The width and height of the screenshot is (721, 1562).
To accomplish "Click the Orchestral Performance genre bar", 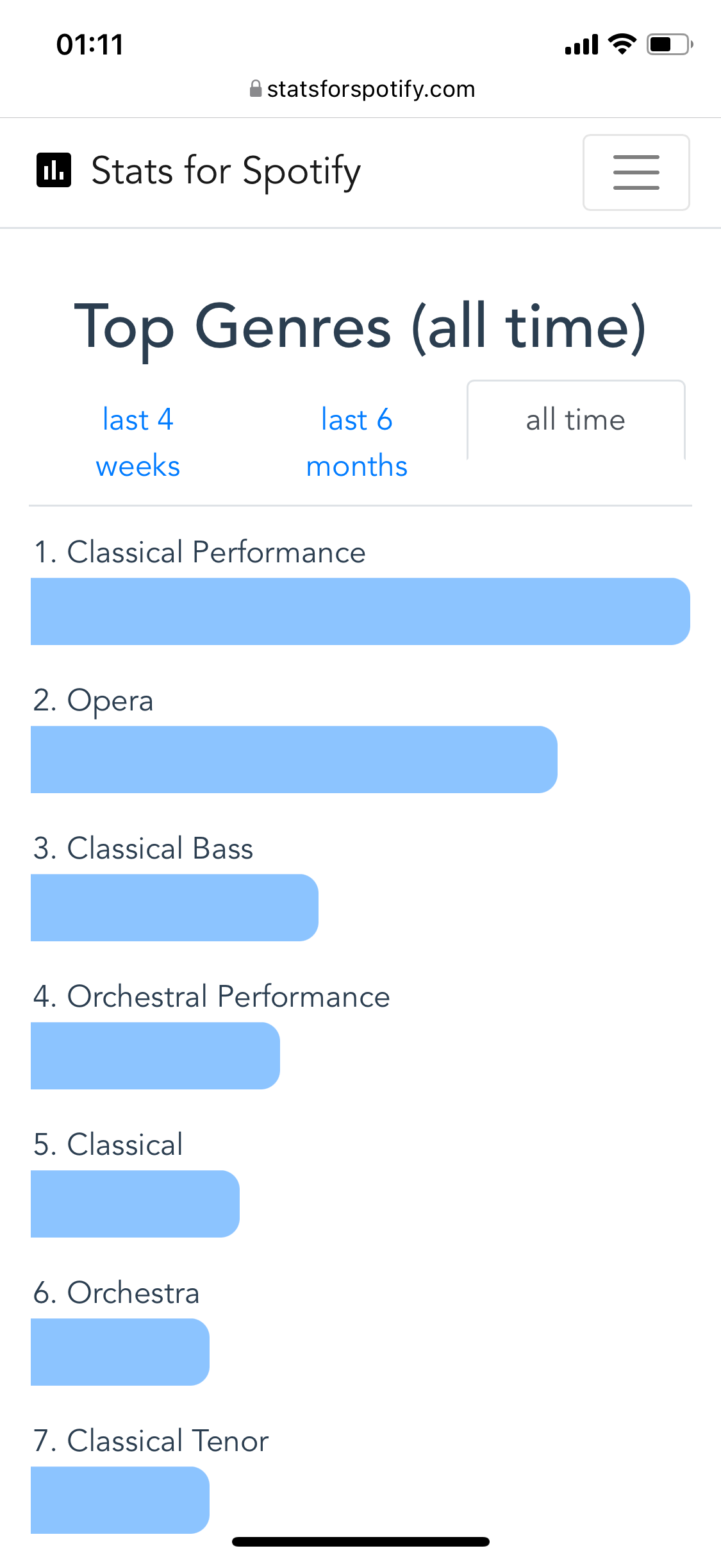I will coord(155,1055).
